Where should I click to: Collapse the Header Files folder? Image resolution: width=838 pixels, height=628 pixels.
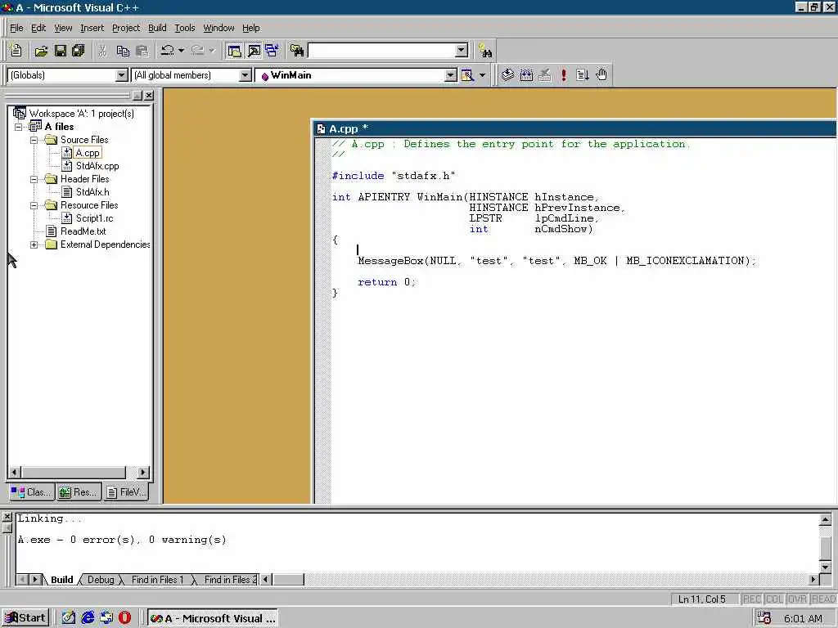pos(34,179)
